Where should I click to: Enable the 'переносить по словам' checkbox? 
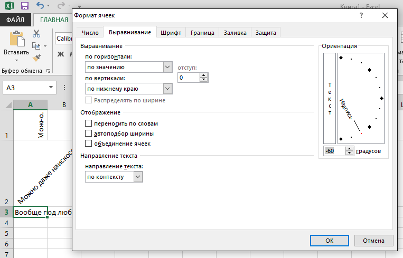88,123
